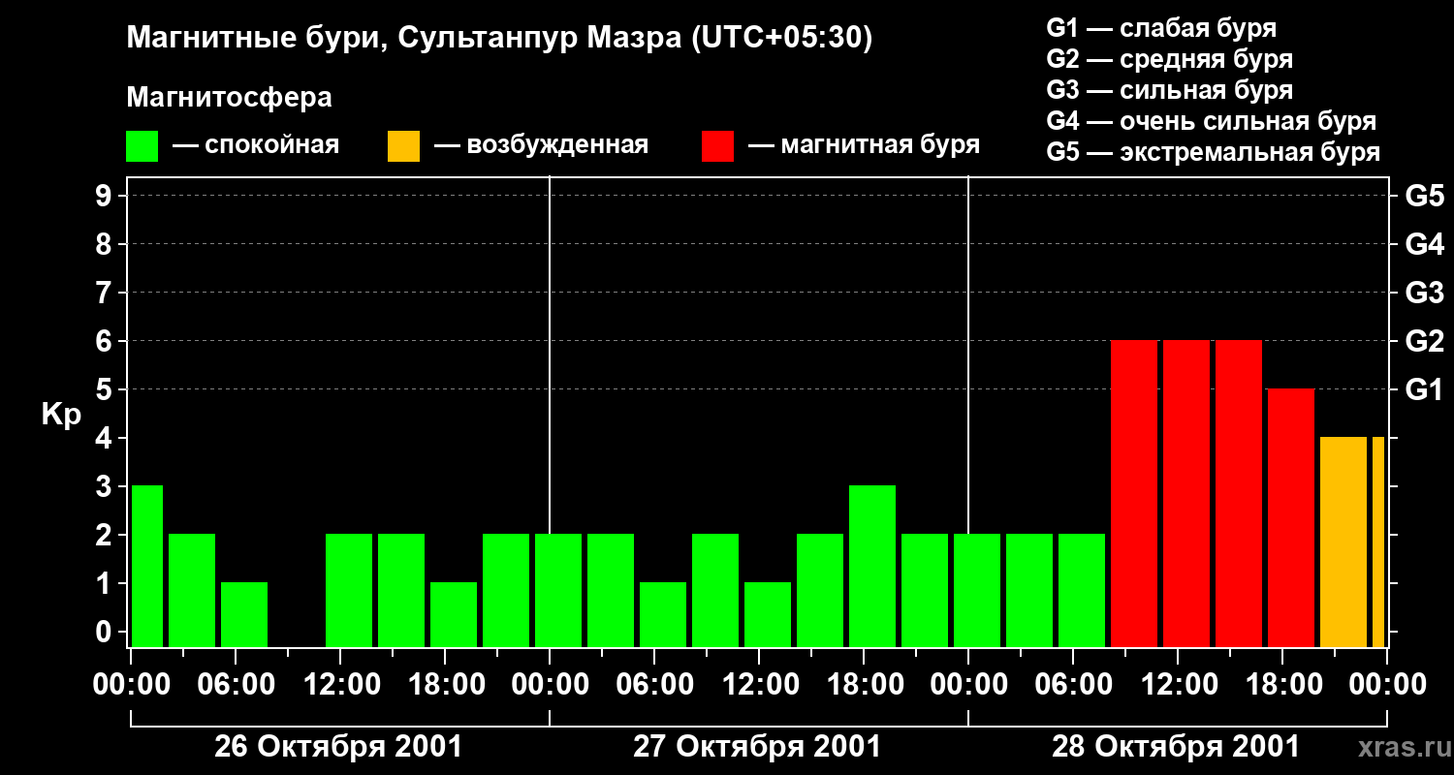Viewport: 1454px width, 775px height.
Task: Pick the red 'магнитная буря' legend swatch
Action: 717,146
